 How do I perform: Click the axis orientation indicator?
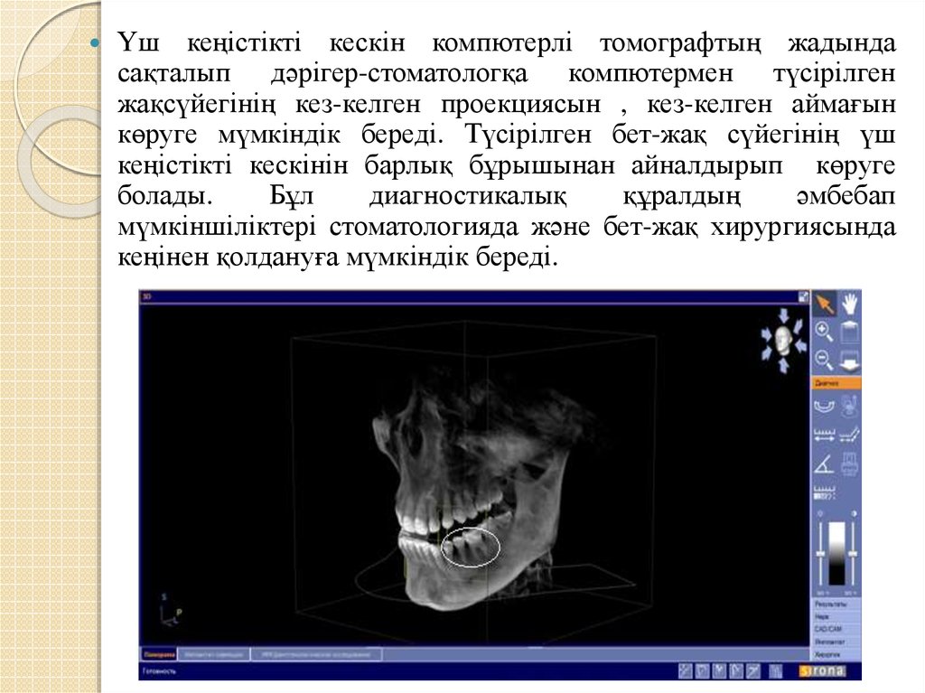[x=170, y=610]
